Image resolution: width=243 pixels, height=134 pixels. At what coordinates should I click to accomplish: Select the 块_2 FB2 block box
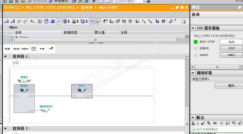(24, 98)
